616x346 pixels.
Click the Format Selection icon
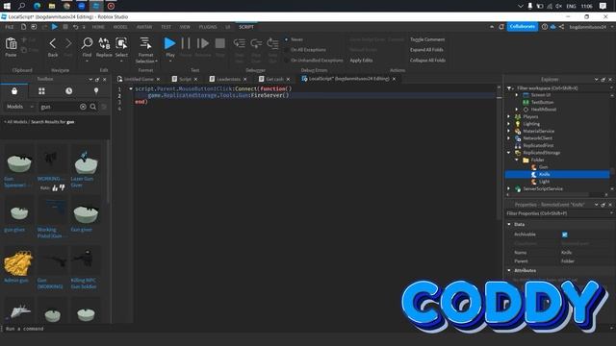145,43
